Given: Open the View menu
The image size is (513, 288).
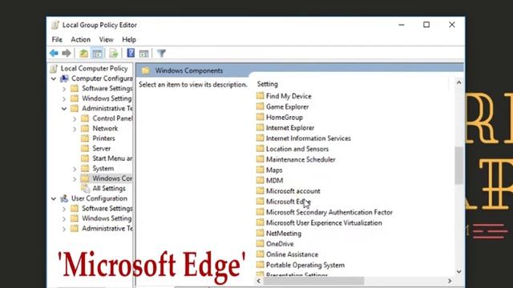Looking at the screenshot, I should 106,39.
